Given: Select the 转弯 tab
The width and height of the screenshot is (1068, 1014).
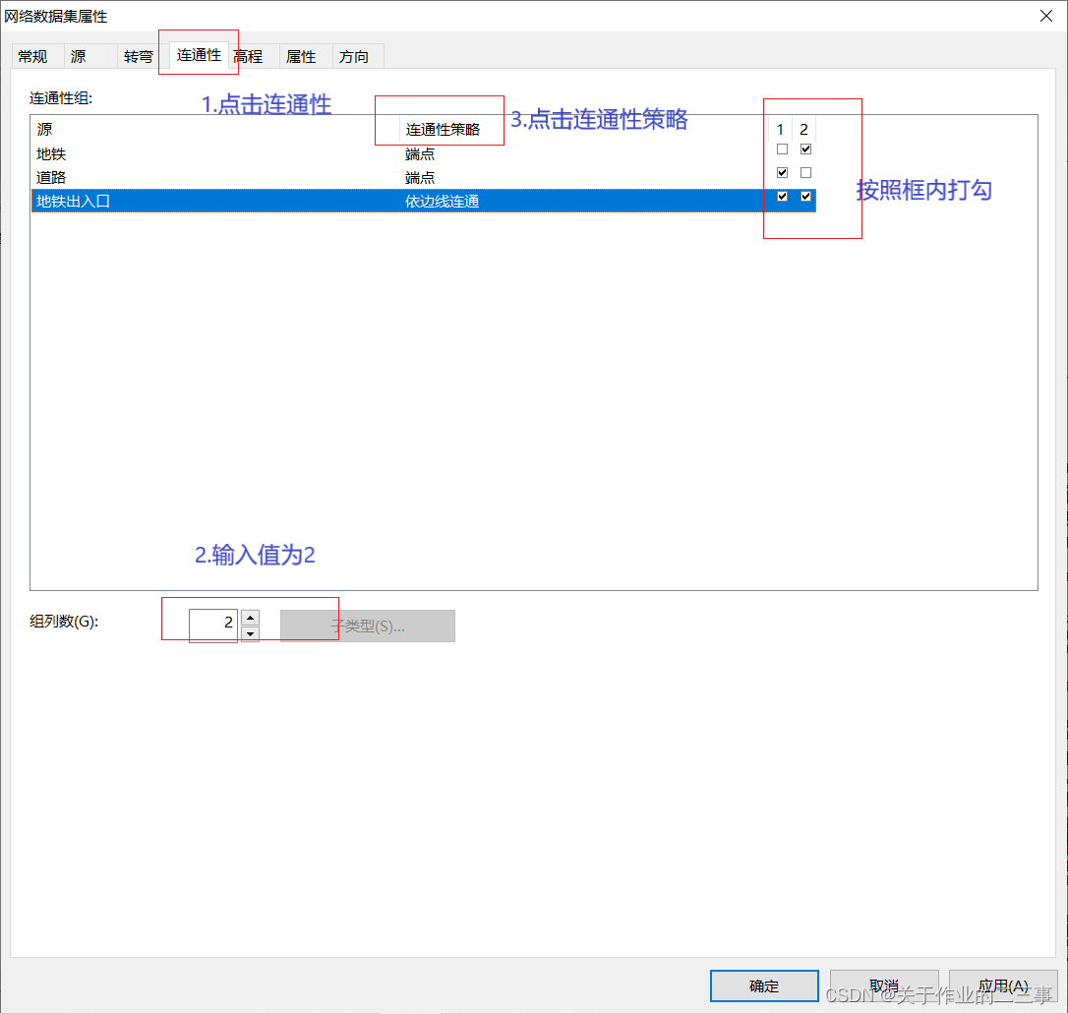Looking at the screenshot, I should [x=138, y=56].
